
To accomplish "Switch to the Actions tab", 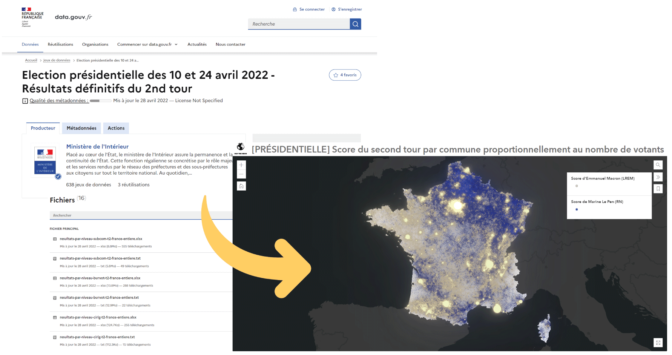I will 117,129.
